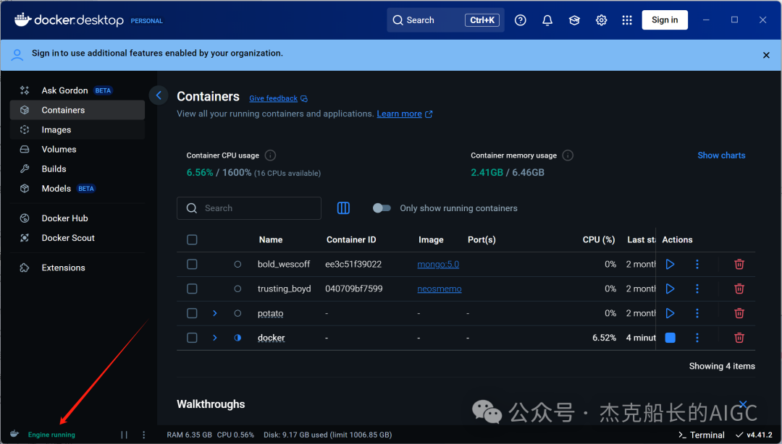Delete the bold_wescoff container
Viewport: 782px width, 444px height.
coord(739,264)
